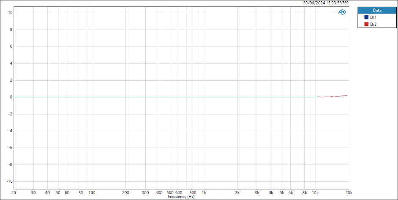
Task: Click the 20k tick label on x-axis
Action: coord(349,193)
